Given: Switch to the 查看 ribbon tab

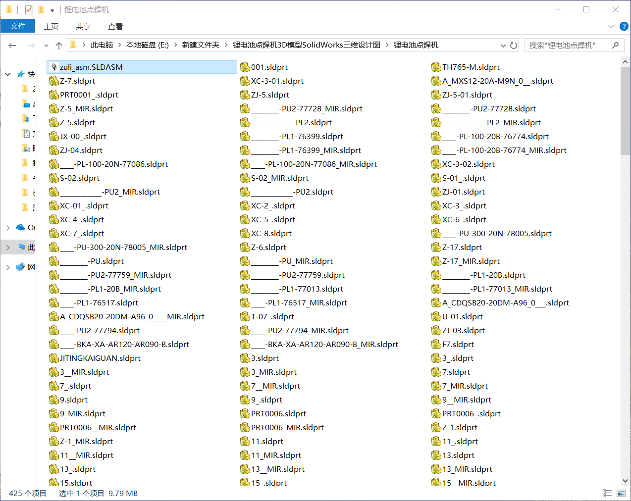Looking at the screenshot, I should [115, 26].
